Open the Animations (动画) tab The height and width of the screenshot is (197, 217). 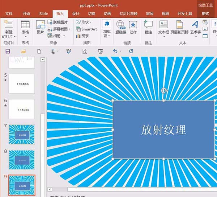(x=107, y=14)
